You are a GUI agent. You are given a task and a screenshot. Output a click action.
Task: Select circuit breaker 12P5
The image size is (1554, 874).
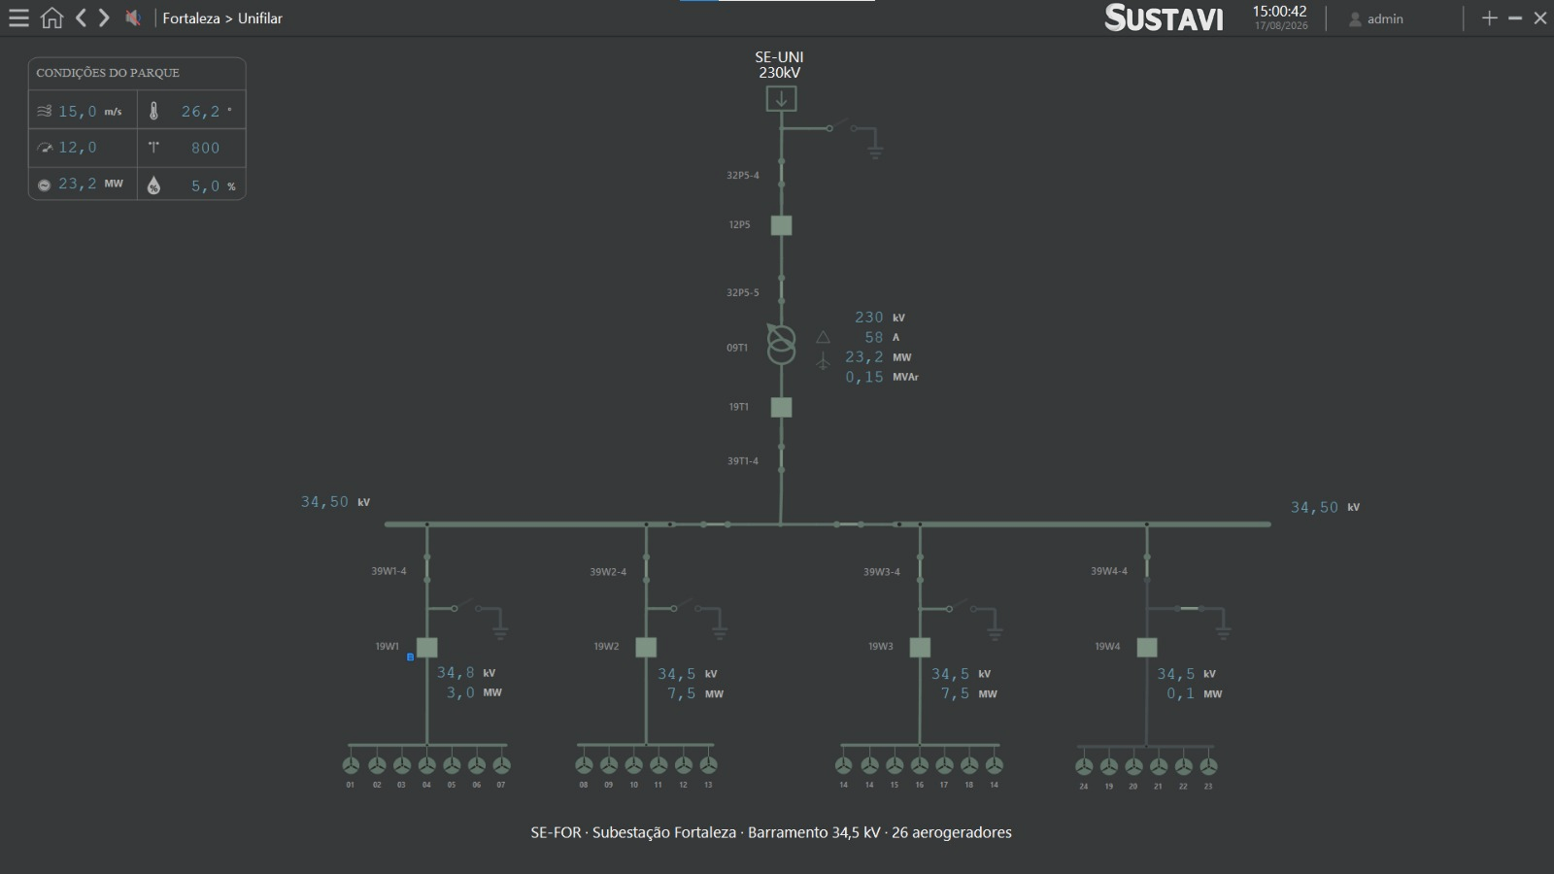click(x=781, y=225)
